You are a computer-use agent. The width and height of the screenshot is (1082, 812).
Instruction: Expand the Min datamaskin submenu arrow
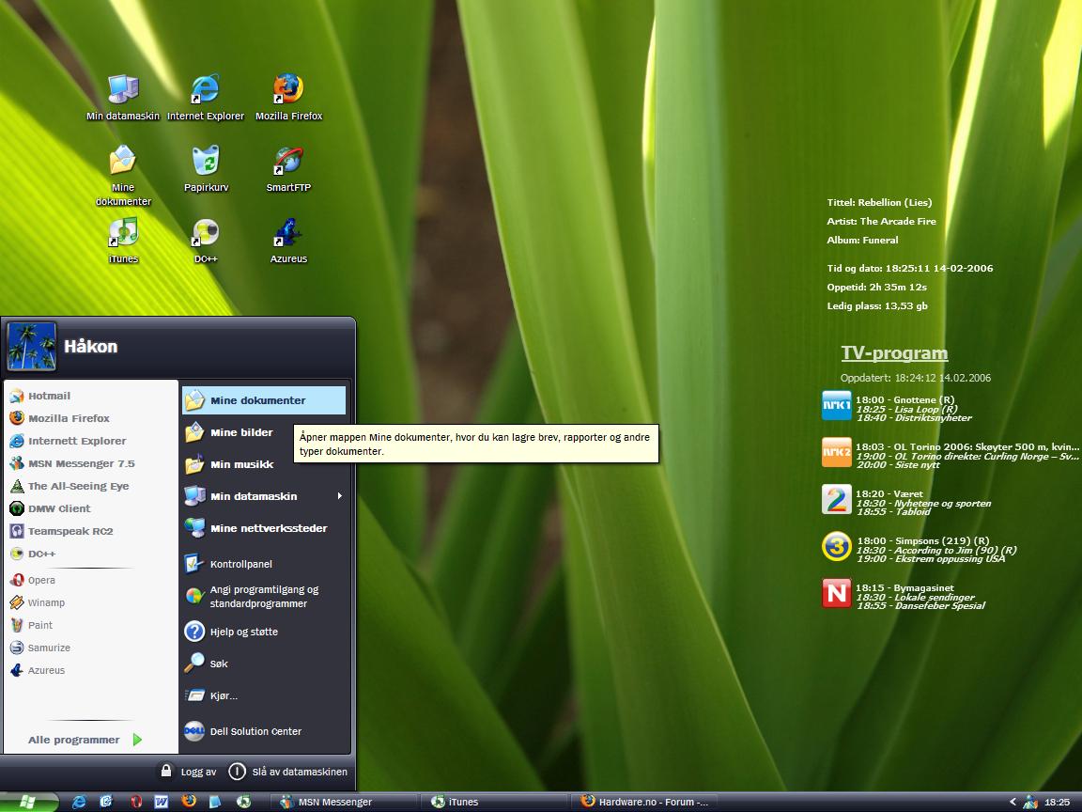point(339,496)
